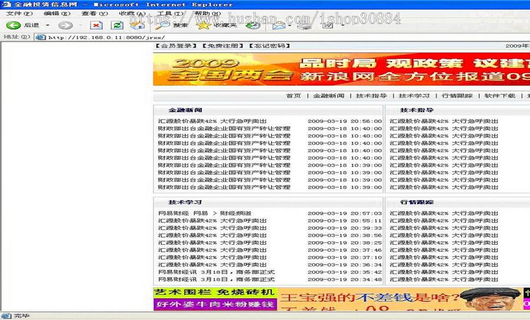The image size is (530, 320).
Task: Open the Mail button dropdown arrow
Action: coord(290,25)
